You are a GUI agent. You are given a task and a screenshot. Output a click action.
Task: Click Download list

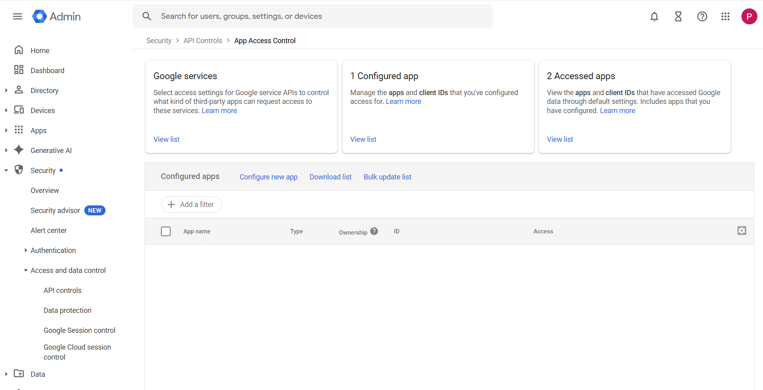coord(330,177)
